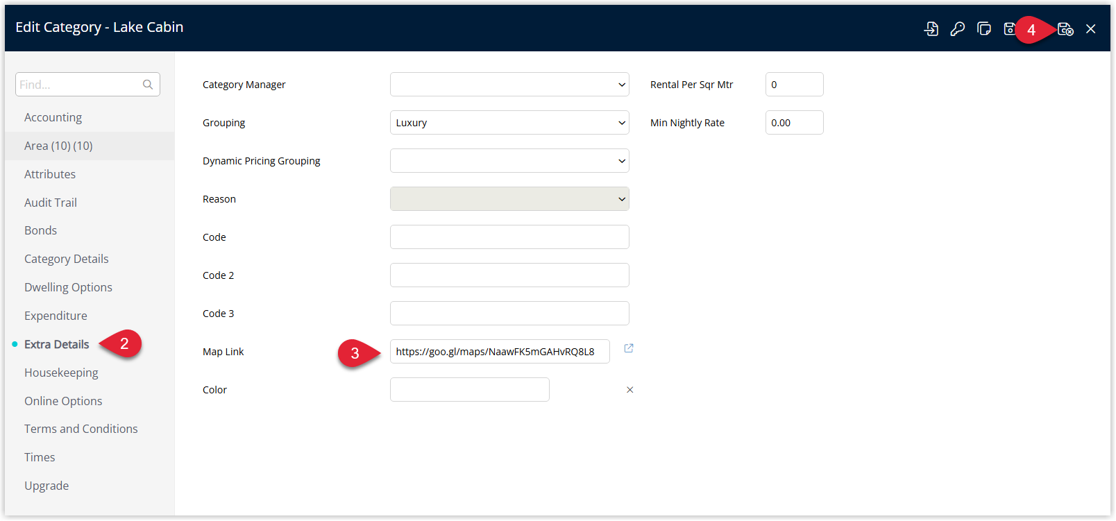Click the key icon in header
Viewport: 1116px width, 521px height.
(957, 29)
